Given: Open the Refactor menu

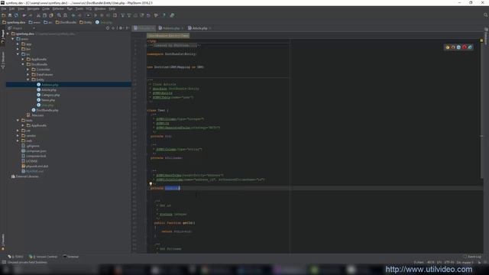Looking at the screenshot, I should coord(58,8).
